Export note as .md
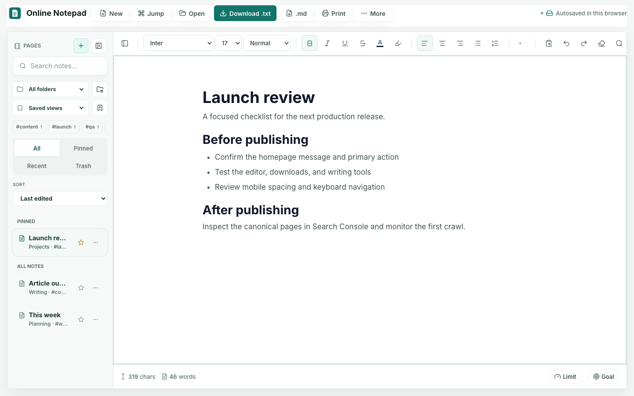This screenshot has height=396, width=634. pos(296,14)
